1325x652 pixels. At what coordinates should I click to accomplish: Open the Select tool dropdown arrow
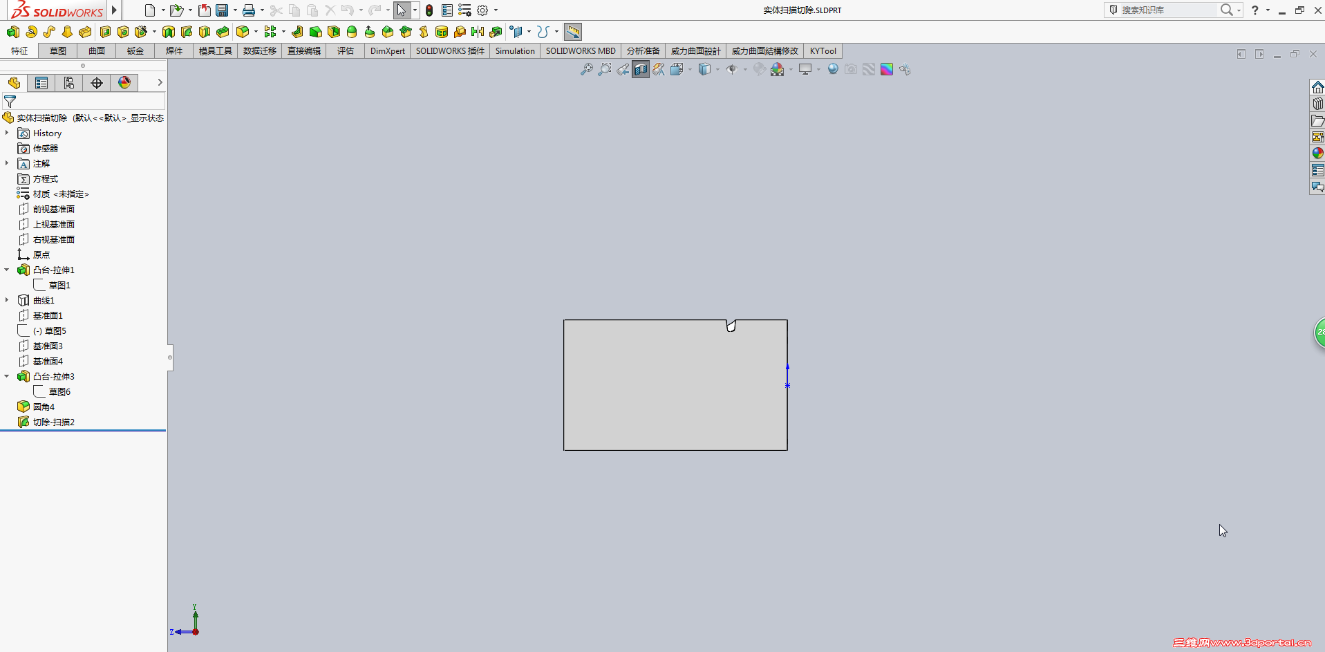(415, 10)
